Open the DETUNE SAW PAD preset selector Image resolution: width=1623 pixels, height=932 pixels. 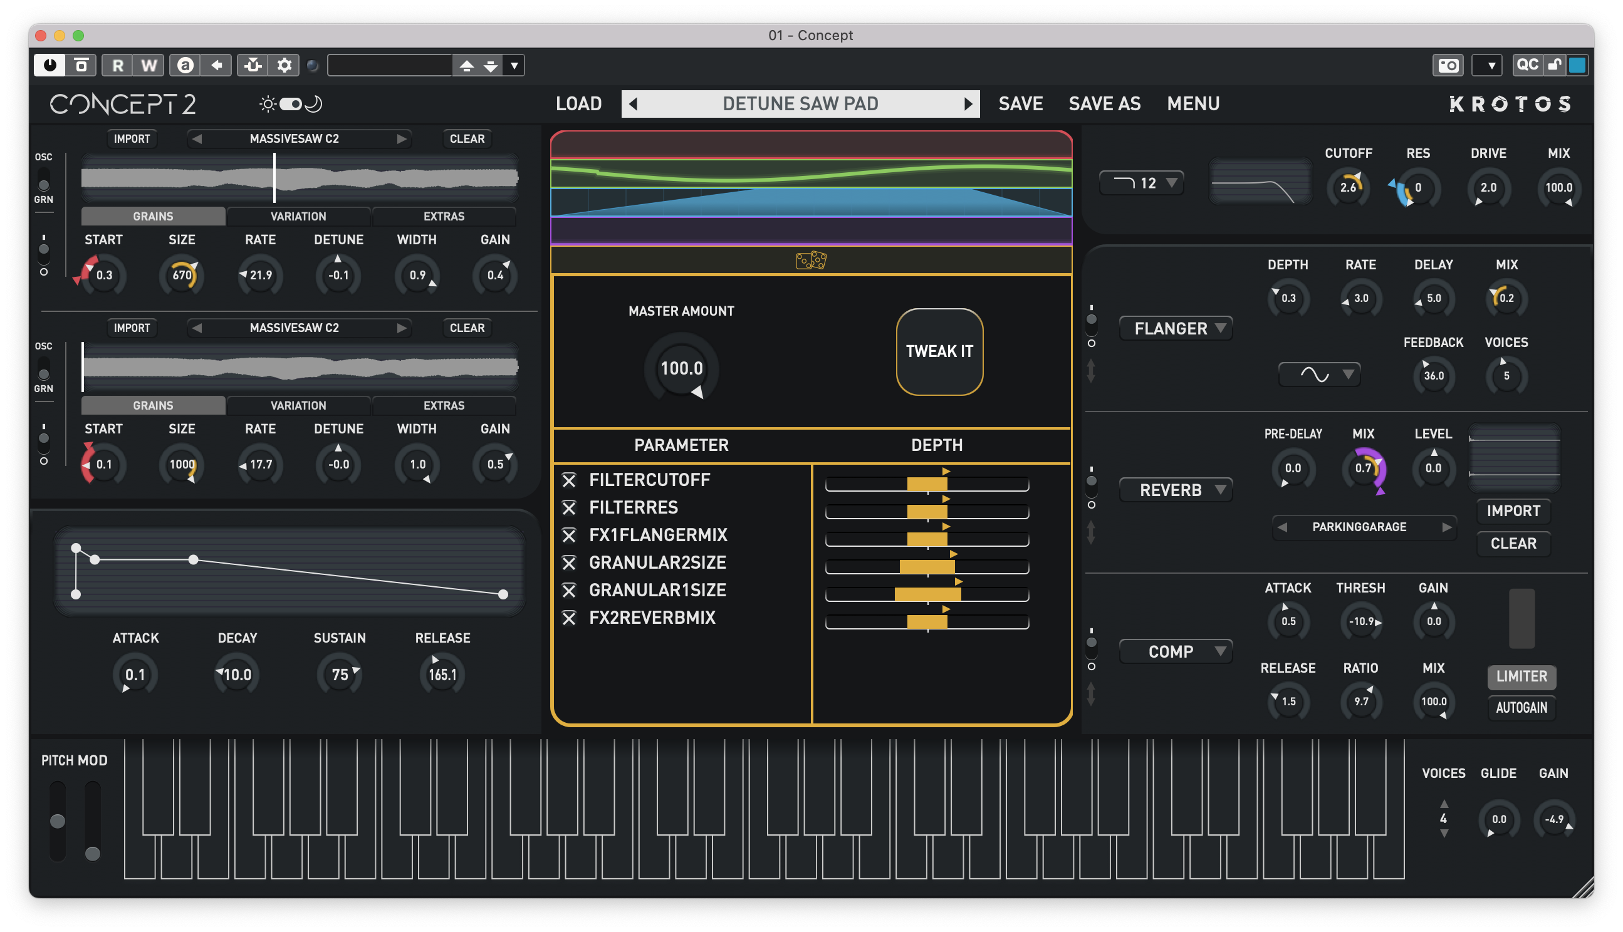click(x=800, y=104)
